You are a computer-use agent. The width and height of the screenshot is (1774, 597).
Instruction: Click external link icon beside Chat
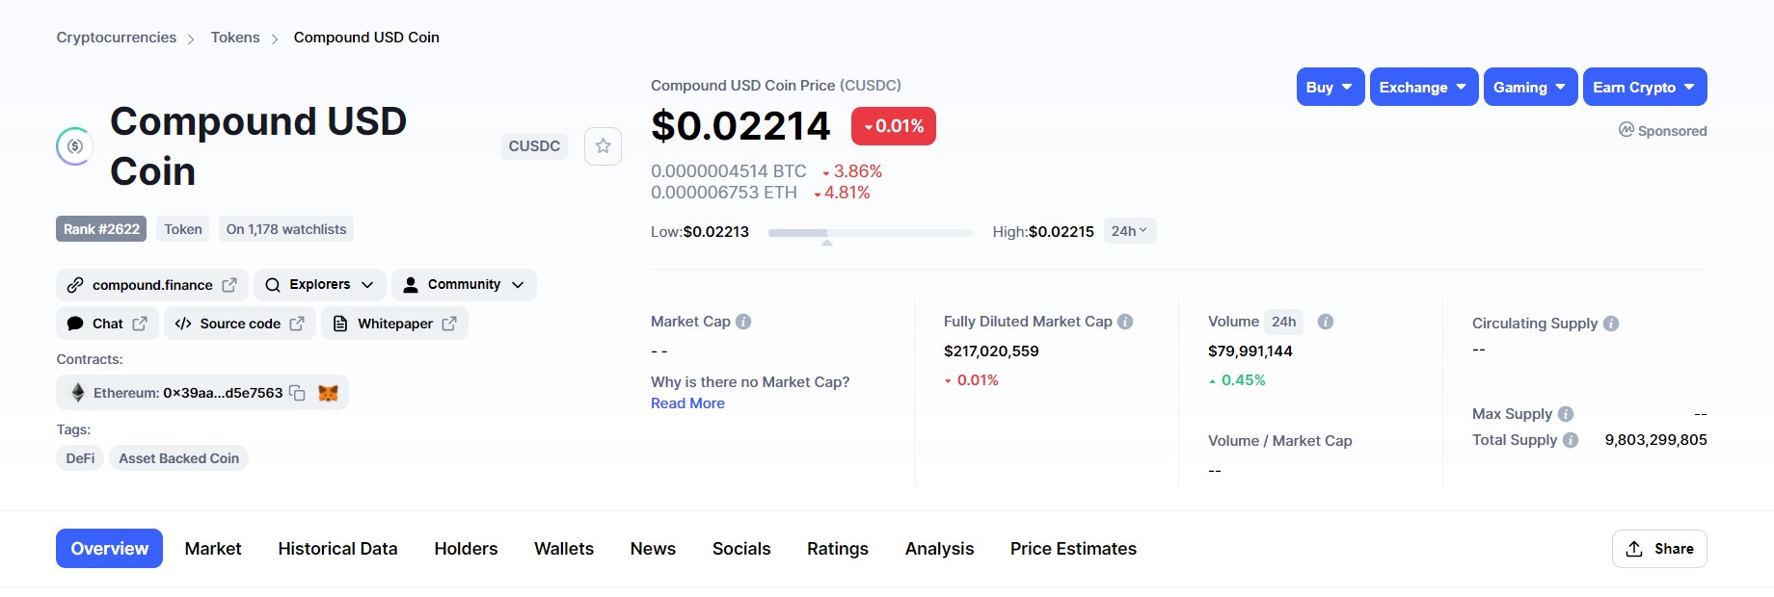140,324
